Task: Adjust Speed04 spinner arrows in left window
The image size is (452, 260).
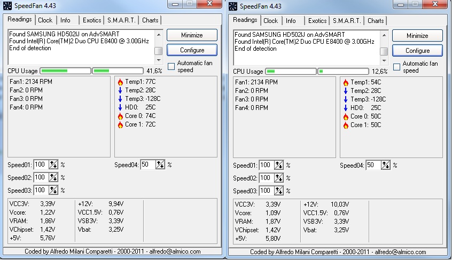Action: pos(160,164)
